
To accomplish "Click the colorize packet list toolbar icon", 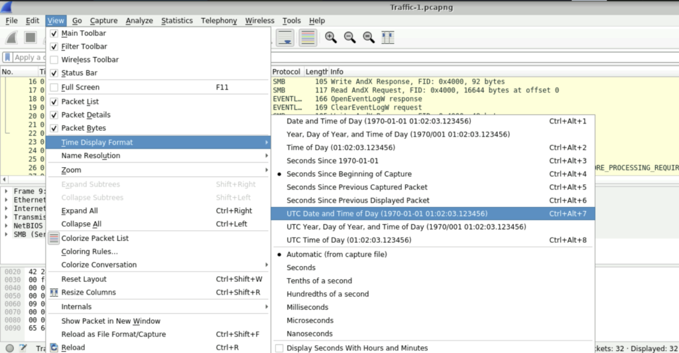I will pyautogui.click(x=307, y=37).
